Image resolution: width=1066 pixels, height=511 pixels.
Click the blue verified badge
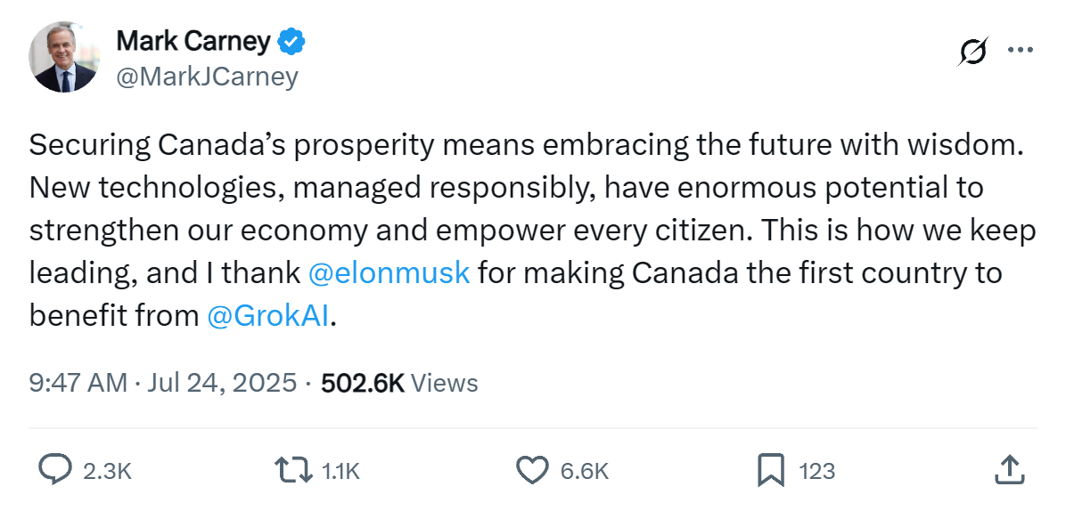pos(293,41)
